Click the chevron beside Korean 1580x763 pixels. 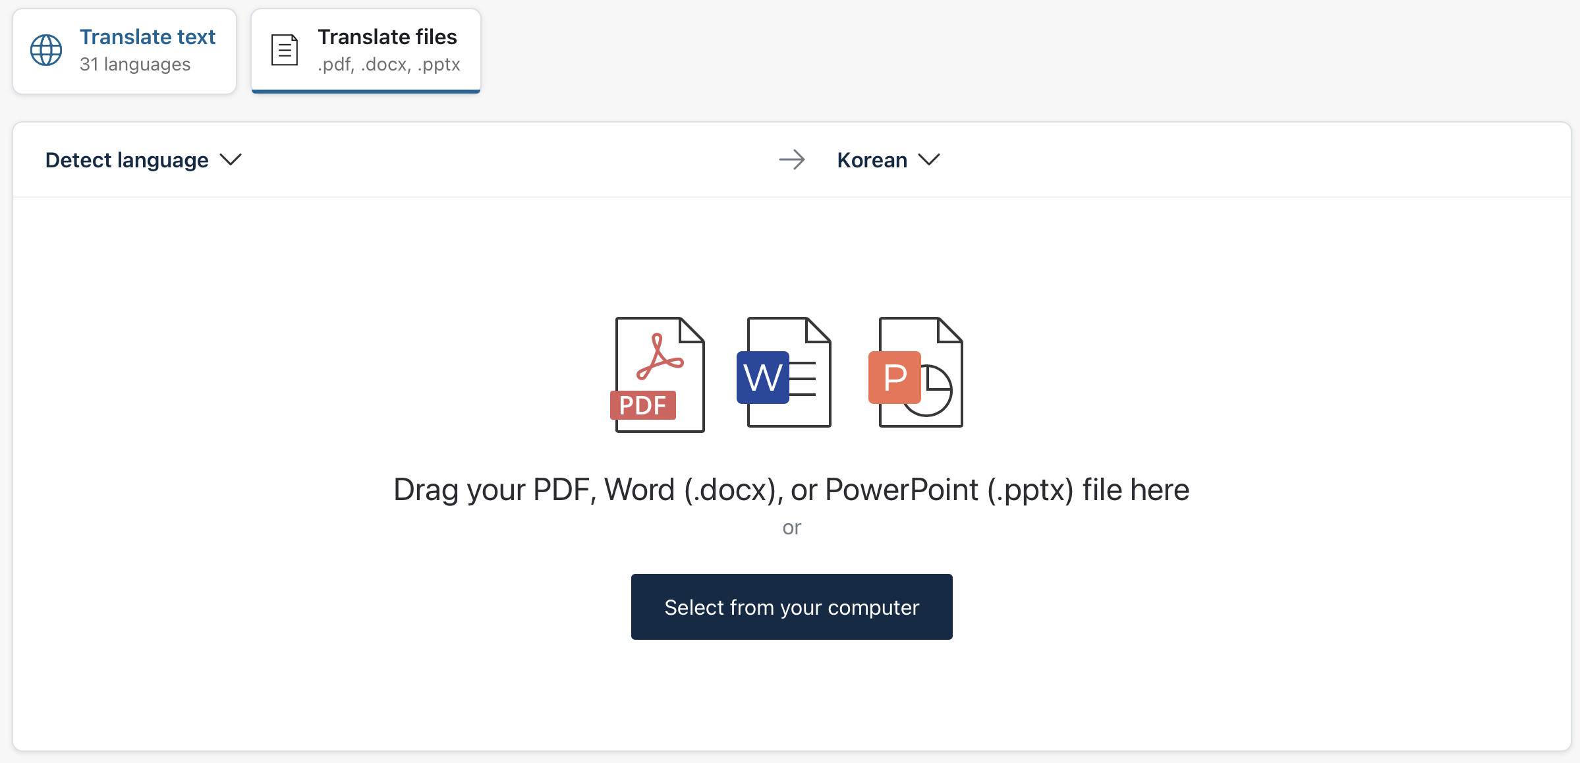point(929,159)
